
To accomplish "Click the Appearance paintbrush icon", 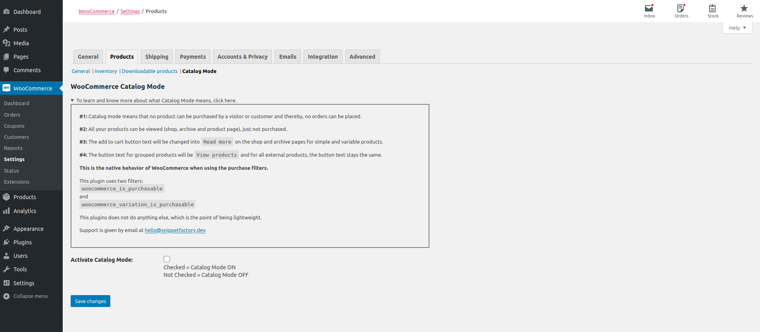I will pyautogui.click(x=6, y=228).
